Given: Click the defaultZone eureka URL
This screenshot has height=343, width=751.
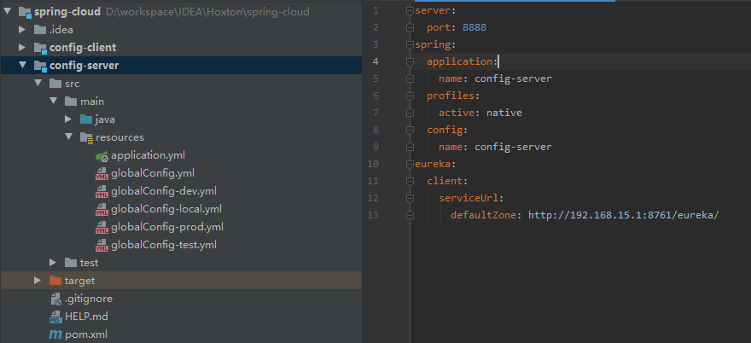Looking at the screenshot, I should pos(624,215).
